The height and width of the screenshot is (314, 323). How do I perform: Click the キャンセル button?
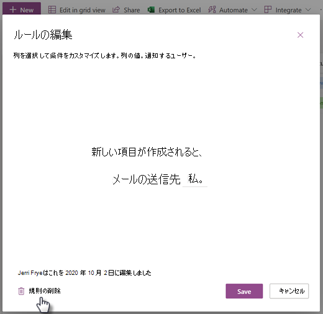(289, 291)
